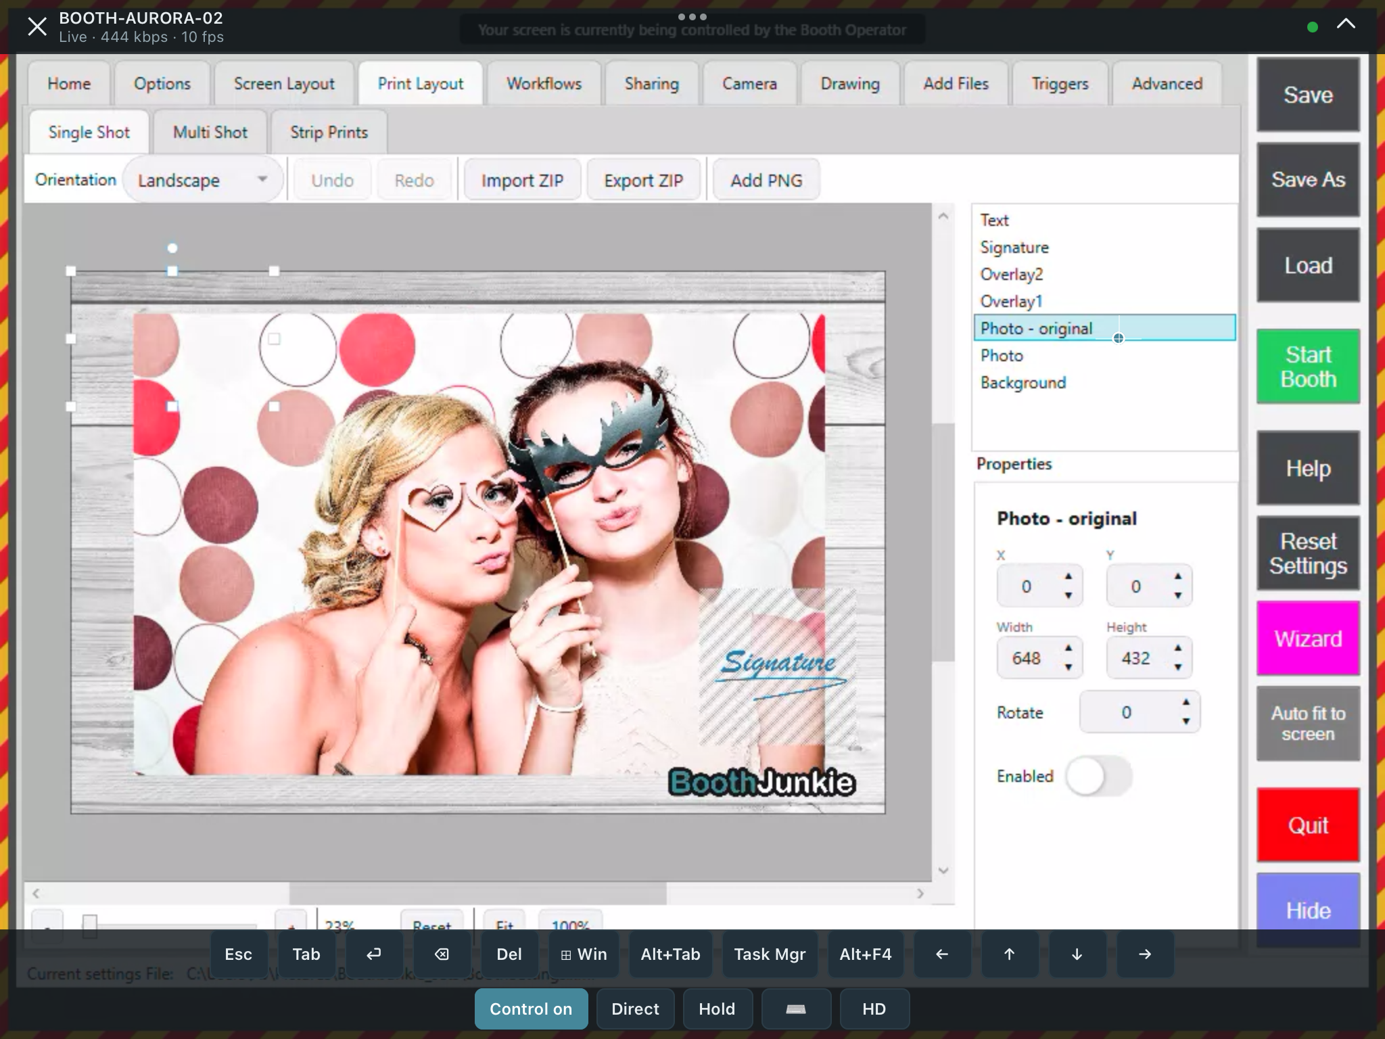The width and height of the screenshot is (1385, 1039).
Task: Increase the X value stepper
Action: [x=1069, y=576]
